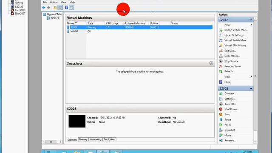Collapse the S20121 actions group arrow
Image resolution: width=272 pixels, height=153 pixels.
pyautogui.click(x=251, y=20)
